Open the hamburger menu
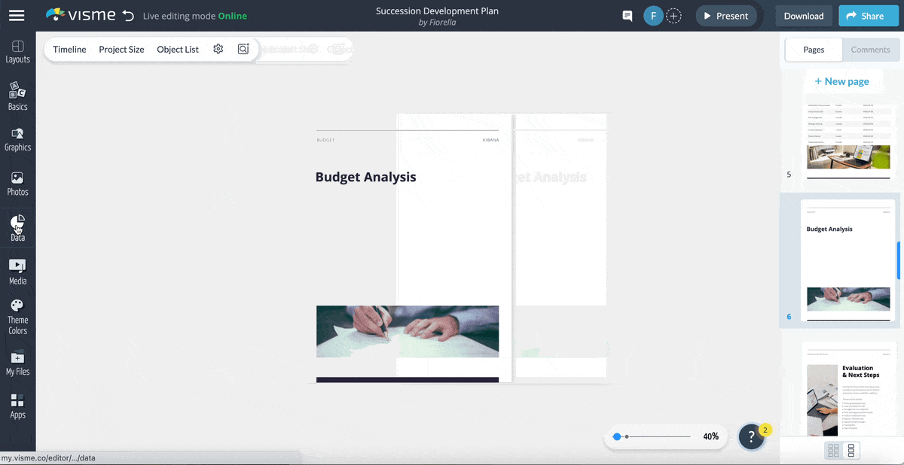The image size is (904, 465). point(17,15)
